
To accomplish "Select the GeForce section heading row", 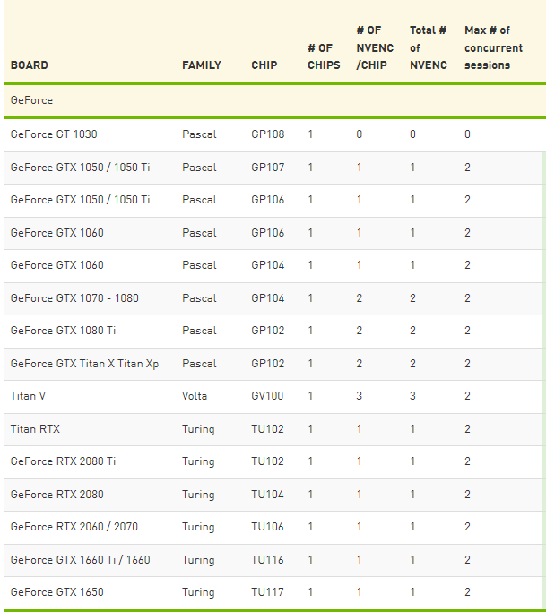I will 274,100.
